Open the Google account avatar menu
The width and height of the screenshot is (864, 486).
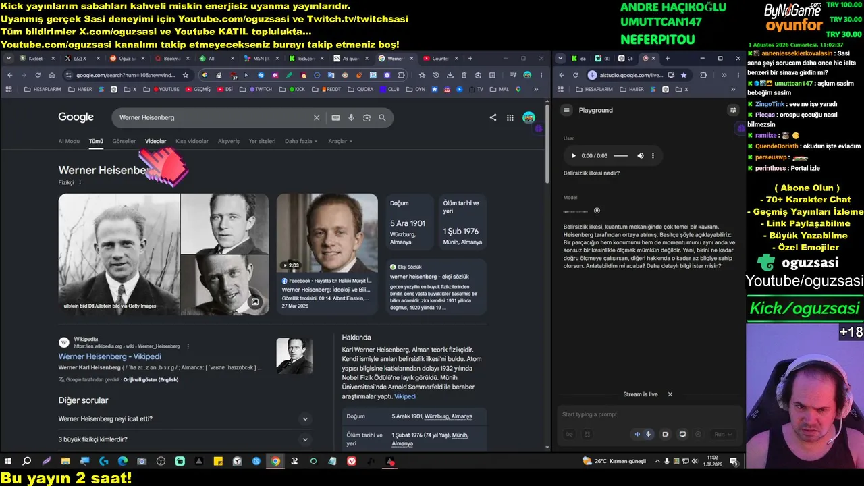click(x=529, y=117)
